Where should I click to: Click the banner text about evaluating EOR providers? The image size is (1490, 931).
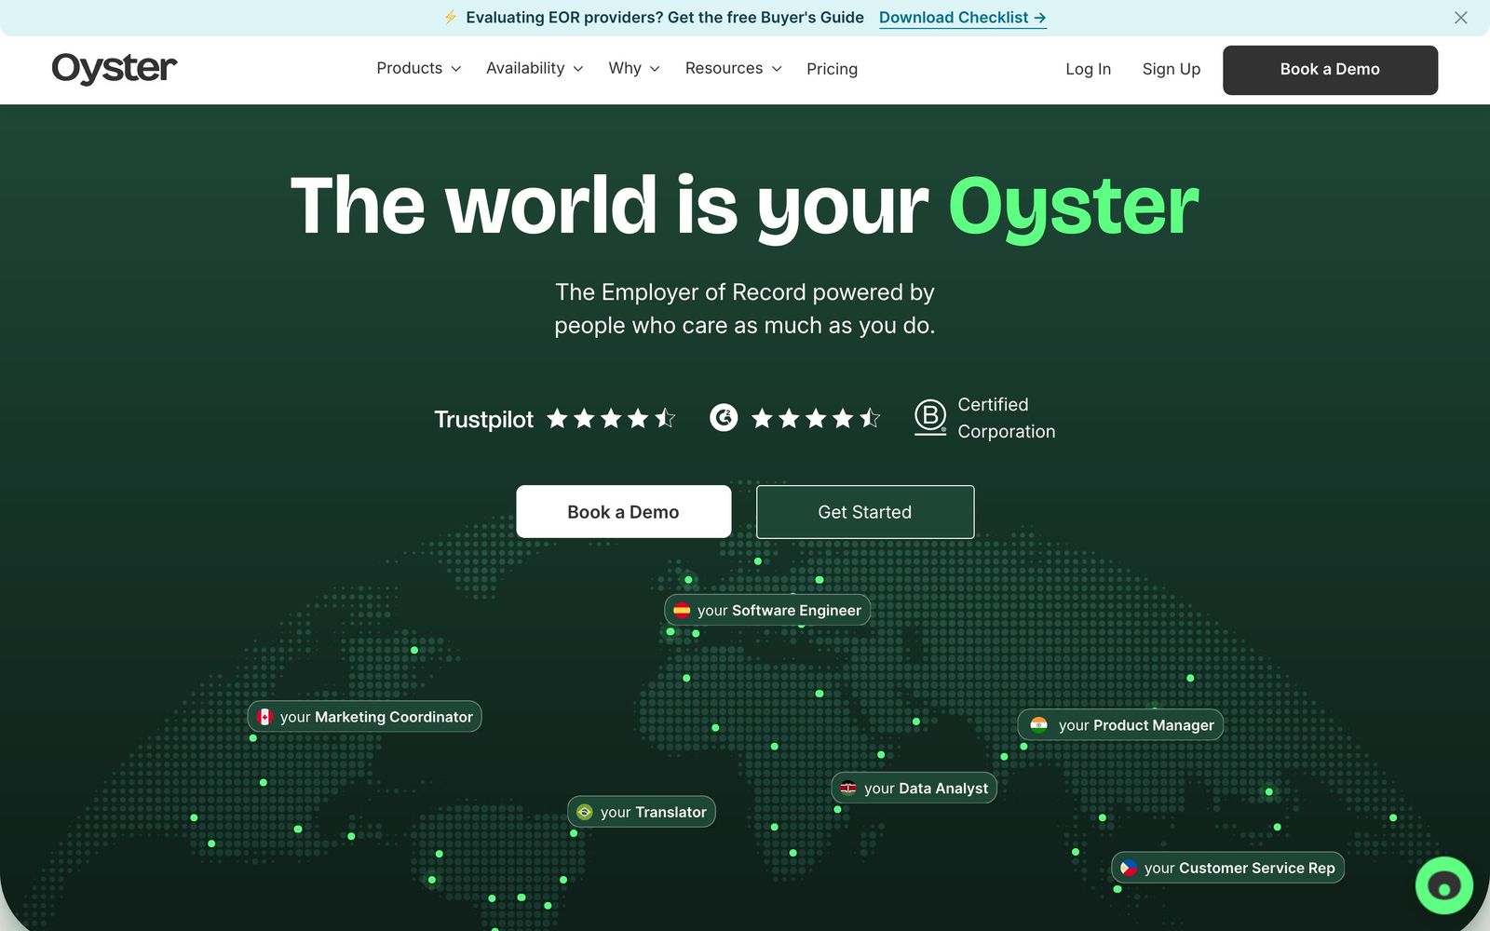665,18
